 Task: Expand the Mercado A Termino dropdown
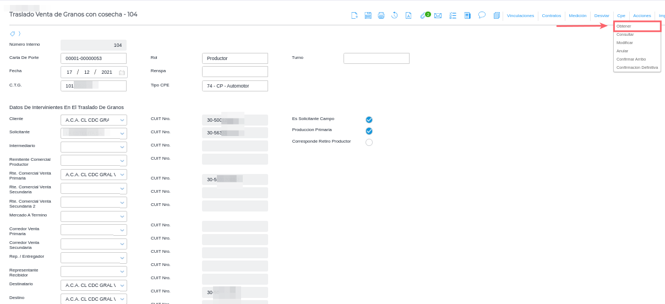122,216
